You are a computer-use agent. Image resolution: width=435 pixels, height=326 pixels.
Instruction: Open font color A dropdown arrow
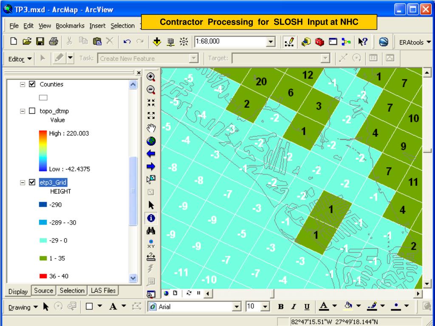(x=335, y=306)
